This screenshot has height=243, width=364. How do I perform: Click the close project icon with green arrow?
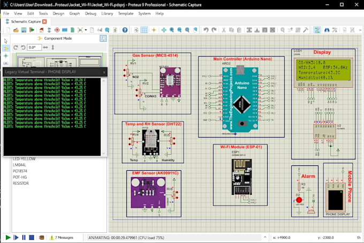point(32,30)
